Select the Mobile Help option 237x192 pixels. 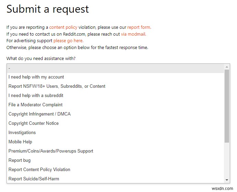pos(20,142)
